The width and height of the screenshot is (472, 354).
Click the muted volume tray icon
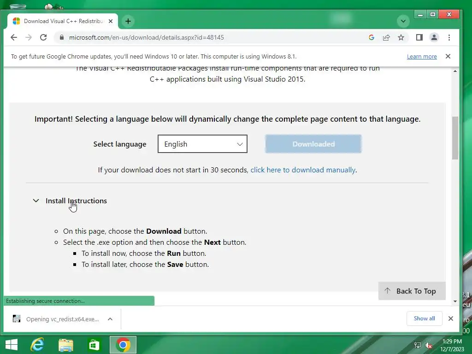pyautogui.click(x=428, y=345)
